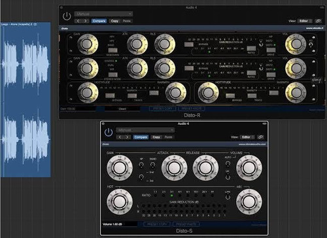This screenshot has width=327, height=238.
Task: Click the link channels icon beside top VOL
Action: click(x=311, y=44)
